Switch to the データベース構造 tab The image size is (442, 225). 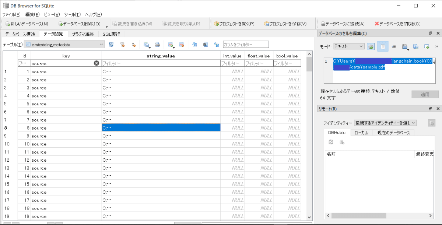[x=20, y=34]
